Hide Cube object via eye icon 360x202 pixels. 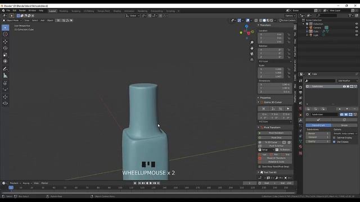pos(357,31)
